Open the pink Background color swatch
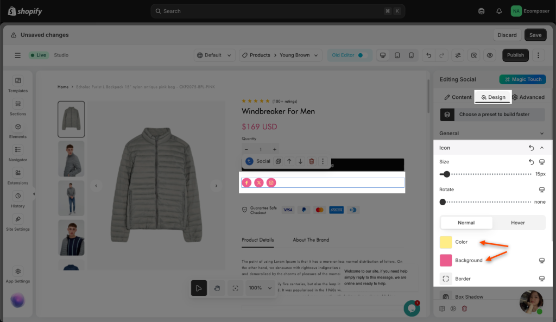 (x=446, y=260)
